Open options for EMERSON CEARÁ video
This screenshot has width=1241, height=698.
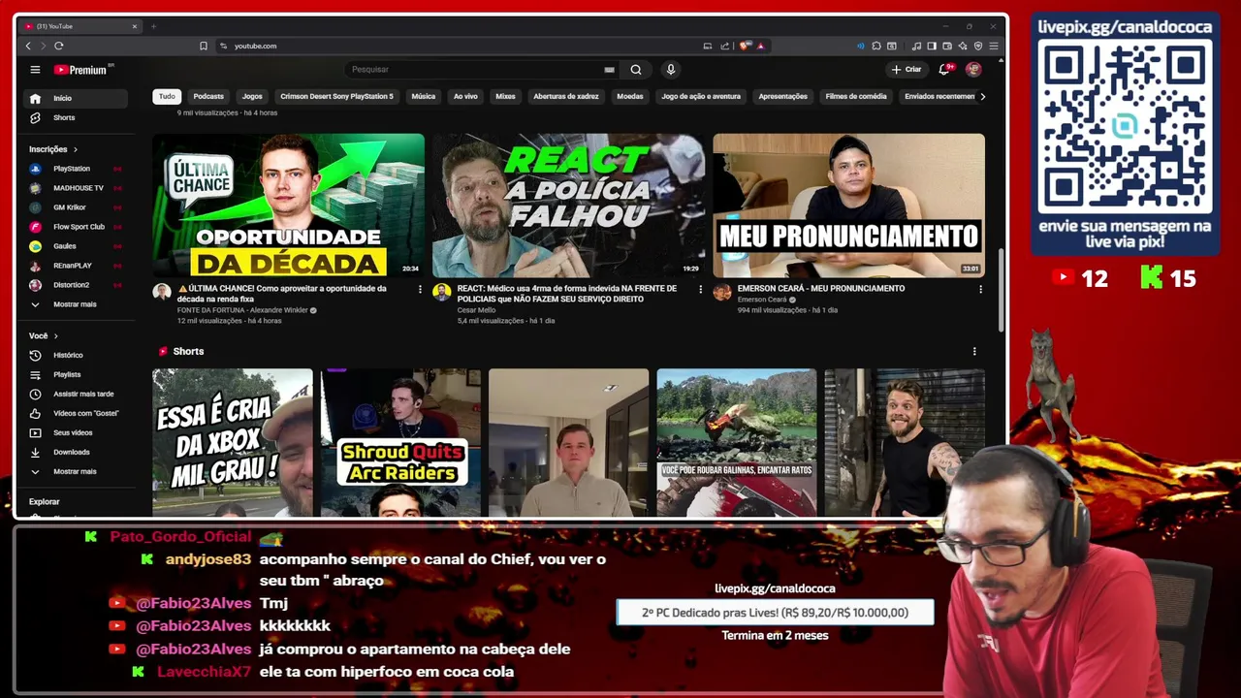(x=980, y=289)
